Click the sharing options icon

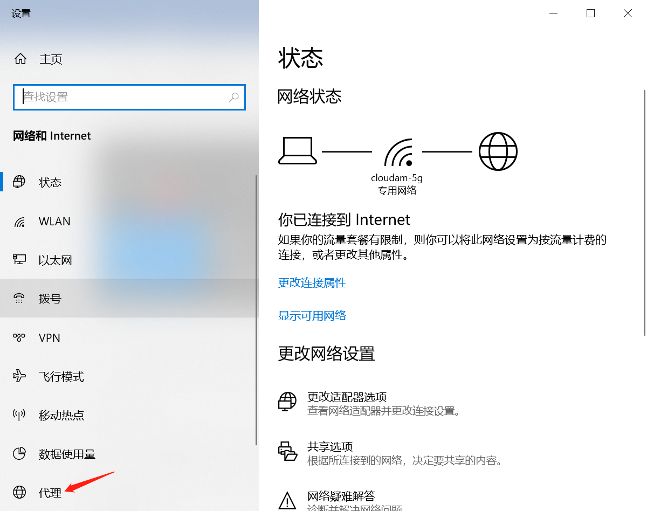(x=287, y=451)
